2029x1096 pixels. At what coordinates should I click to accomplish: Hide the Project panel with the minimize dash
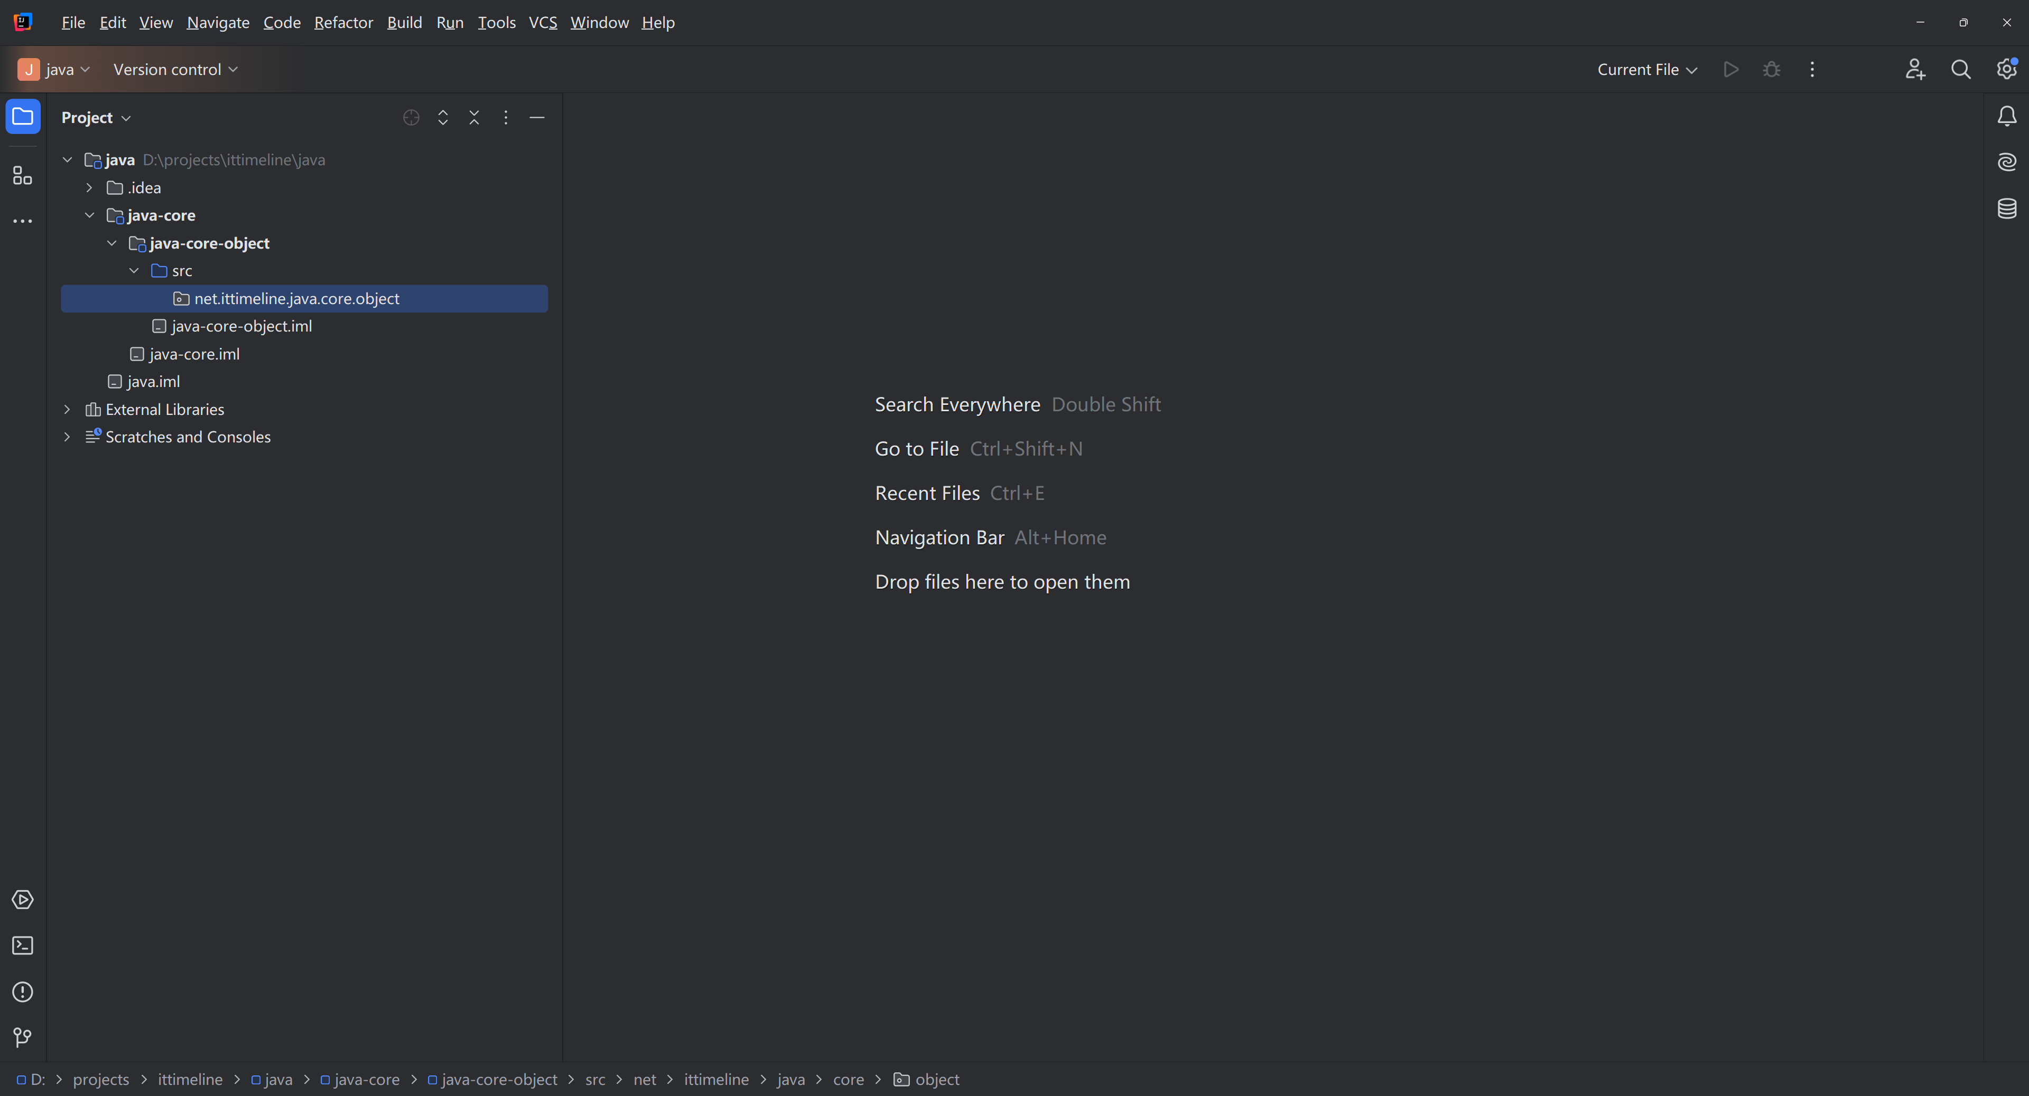coord(537,117)
